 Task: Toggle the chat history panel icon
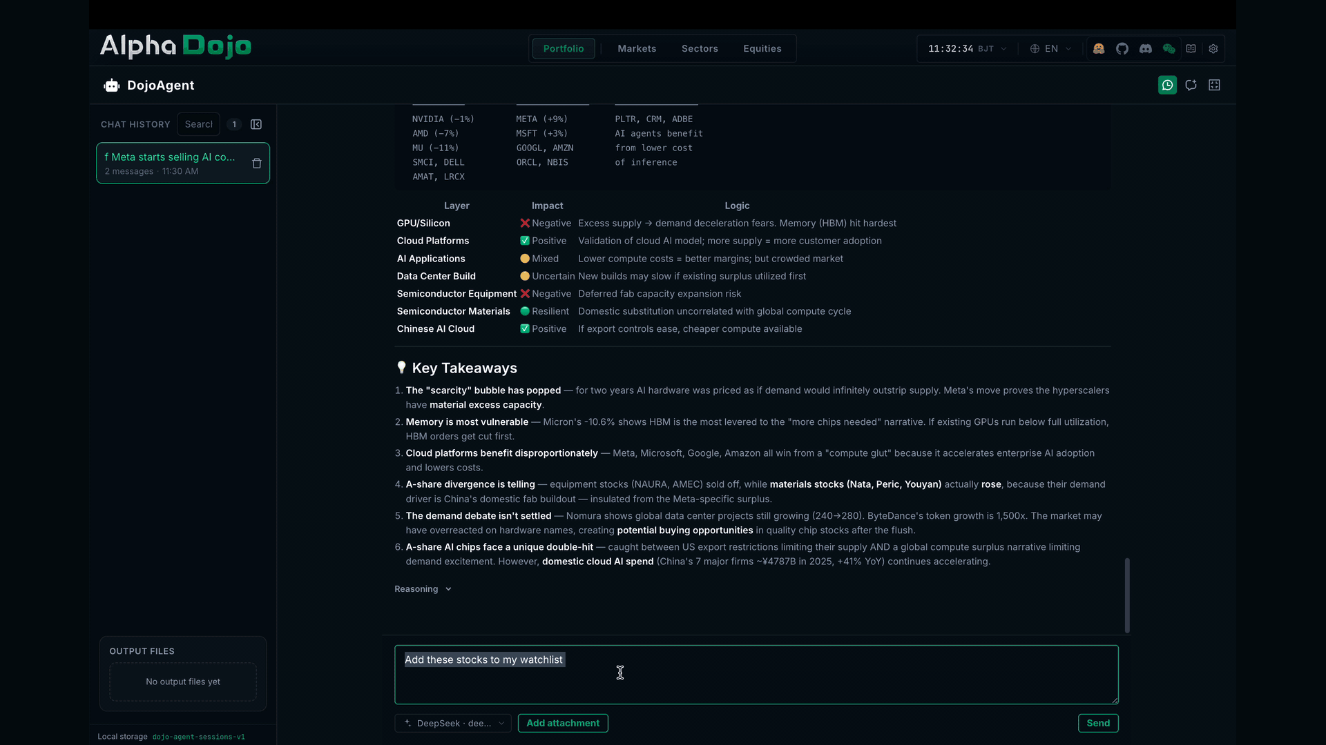tap(1167, 85)
